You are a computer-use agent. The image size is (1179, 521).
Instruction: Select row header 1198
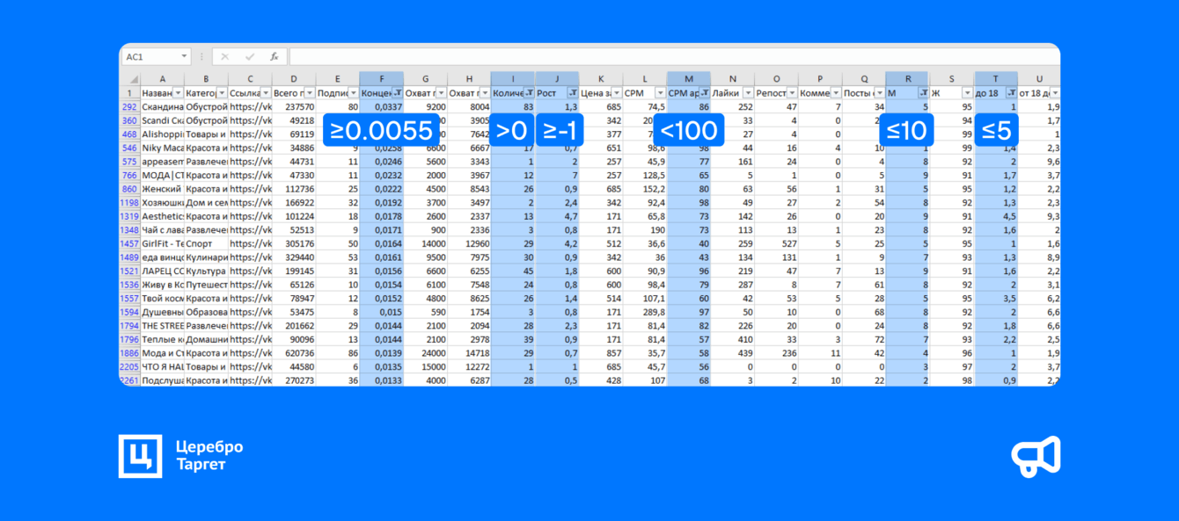(x=129, y=202)
